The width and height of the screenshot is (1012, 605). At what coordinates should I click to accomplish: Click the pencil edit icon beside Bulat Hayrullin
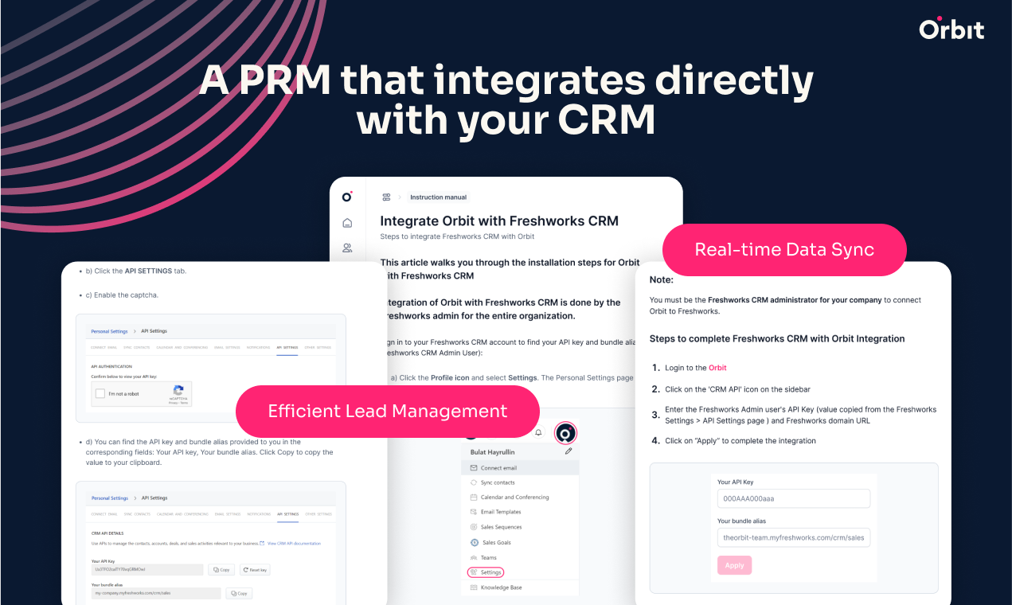tap(569, 451)
